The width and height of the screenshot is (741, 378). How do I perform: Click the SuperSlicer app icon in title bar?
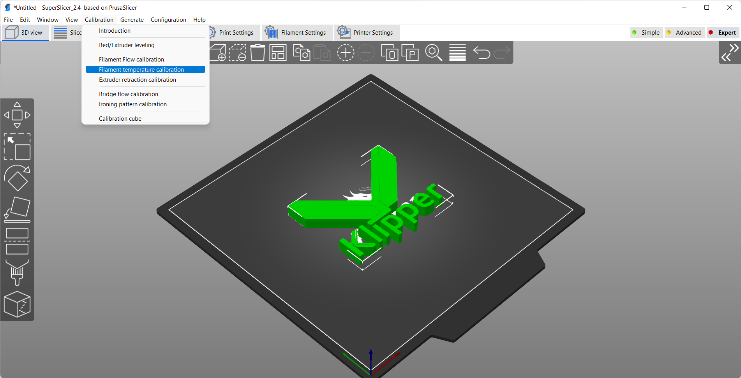[x=7, y=7]
